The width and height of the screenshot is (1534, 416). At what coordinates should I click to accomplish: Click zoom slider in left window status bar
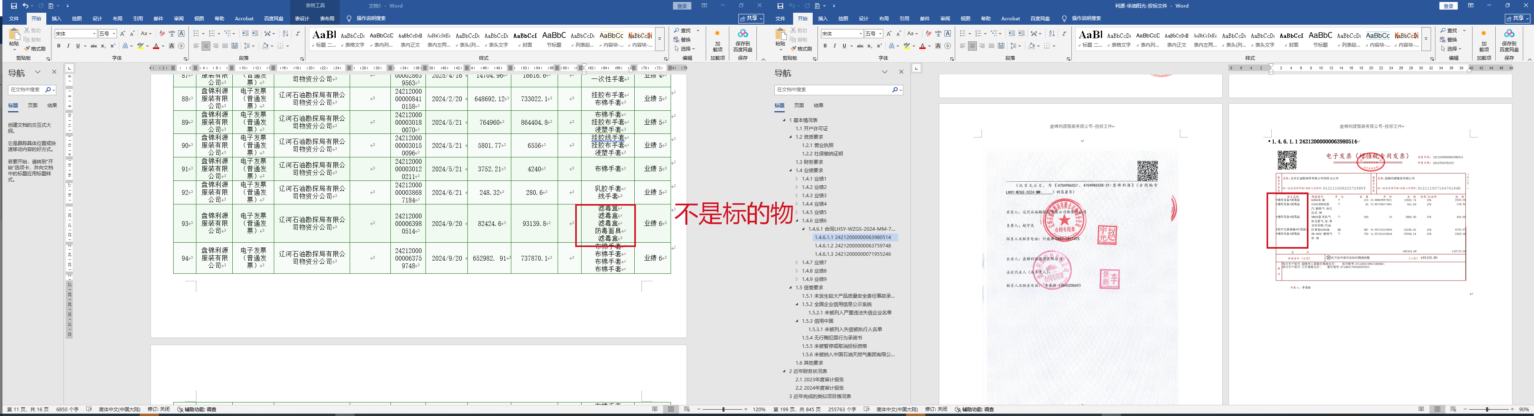pos(724,410)
